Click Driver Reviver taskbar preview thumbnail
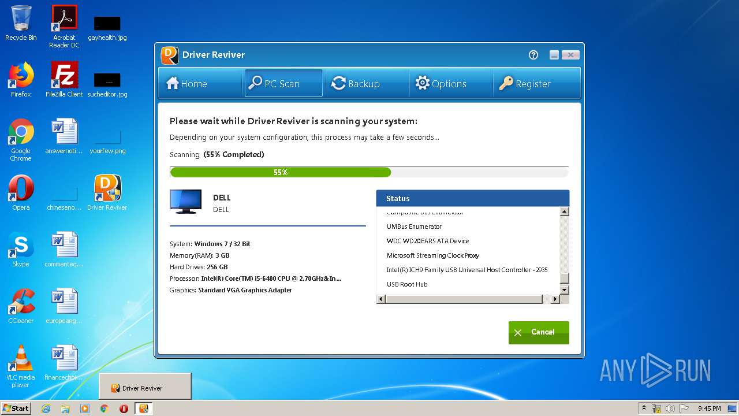The width and height of the screenshot is (739, 416). click(x=145, y=387)
